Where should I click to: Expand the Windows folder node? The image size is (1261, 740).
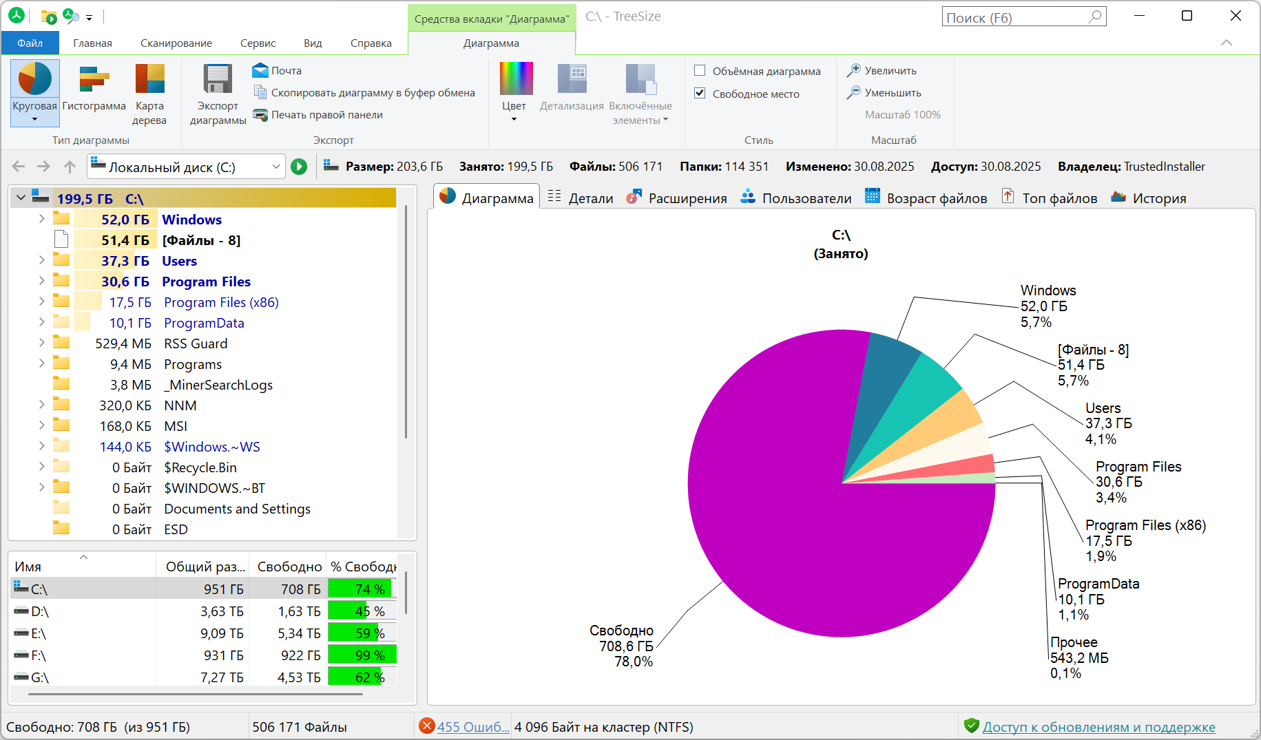pyautogui.click(x=41, y=219)
